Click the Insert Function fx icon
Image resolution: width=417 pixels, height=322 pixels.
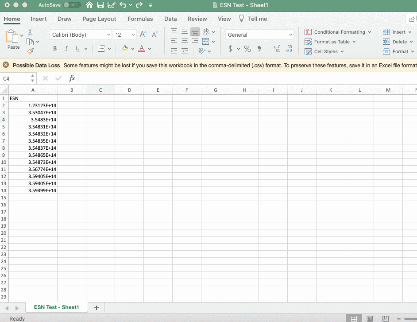point(72,78)
